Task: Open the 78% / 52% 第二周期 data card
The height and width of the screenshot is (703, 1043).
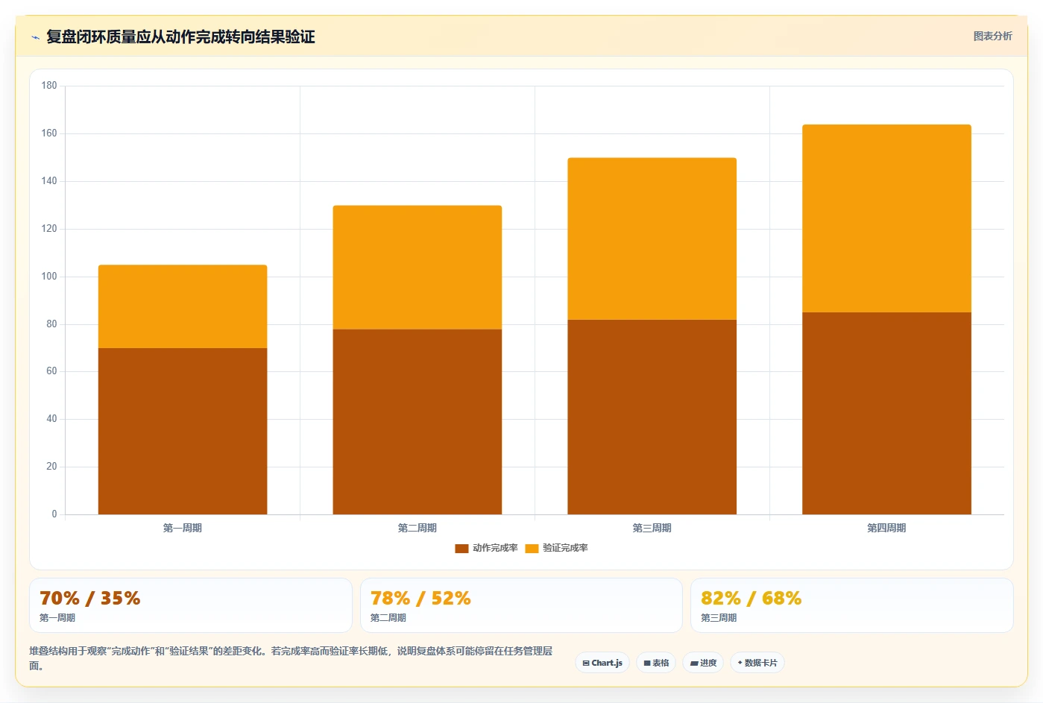Action: [521, 605]
